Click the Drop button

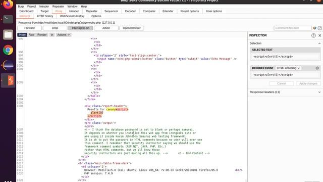tap(55, 28)
